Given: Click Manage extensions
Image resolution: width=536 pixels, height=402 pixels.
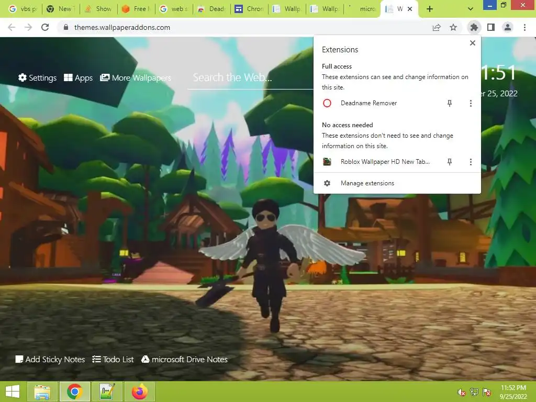Looking at the screenshot, I should pyautogui.click(x=397, y=183).
